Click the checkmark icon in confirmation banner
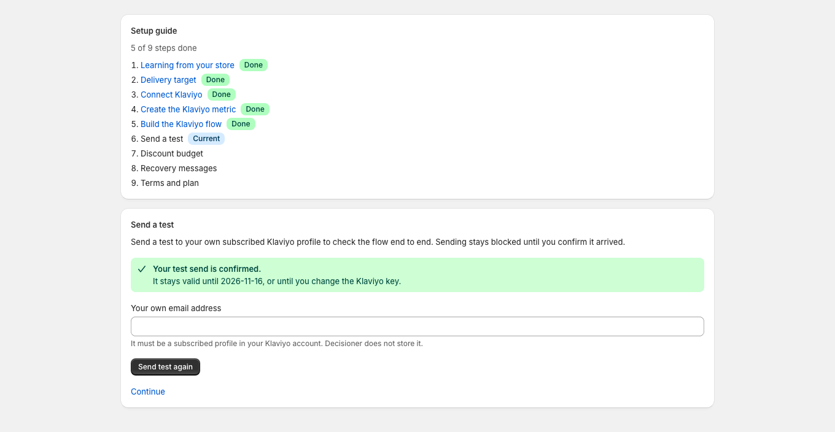 (x=142, y=269)
